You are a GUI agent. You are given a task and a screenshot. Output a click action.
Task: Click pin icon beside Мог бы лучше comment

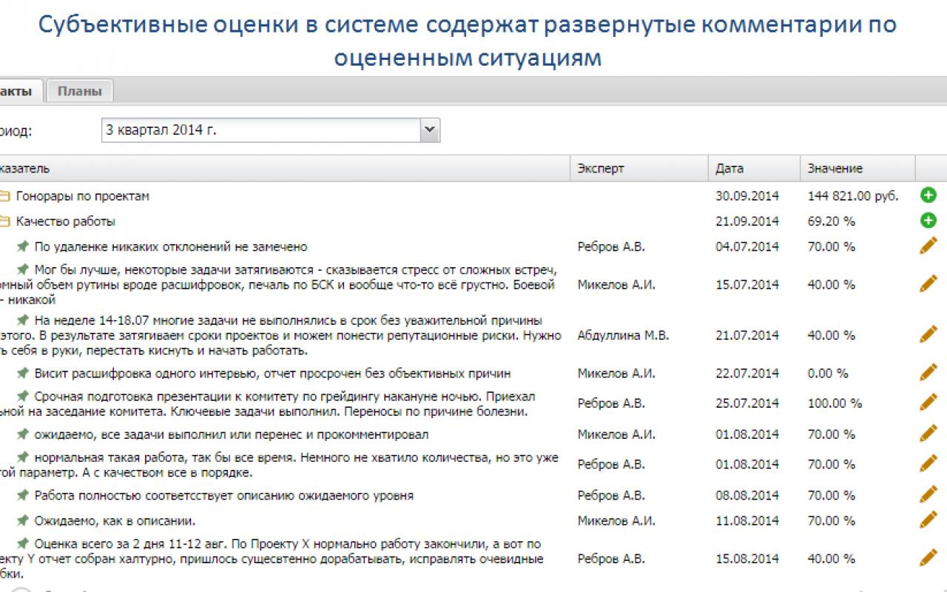click(x=23, y=269)
